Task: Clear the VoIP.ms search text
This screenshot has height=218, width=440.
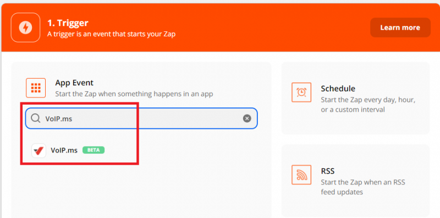Action: pos(247,118)
